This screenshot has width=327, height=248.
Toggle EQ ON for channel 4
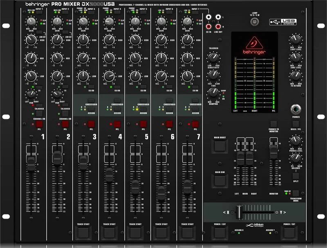pyautogui.click(x=117, y=87)
